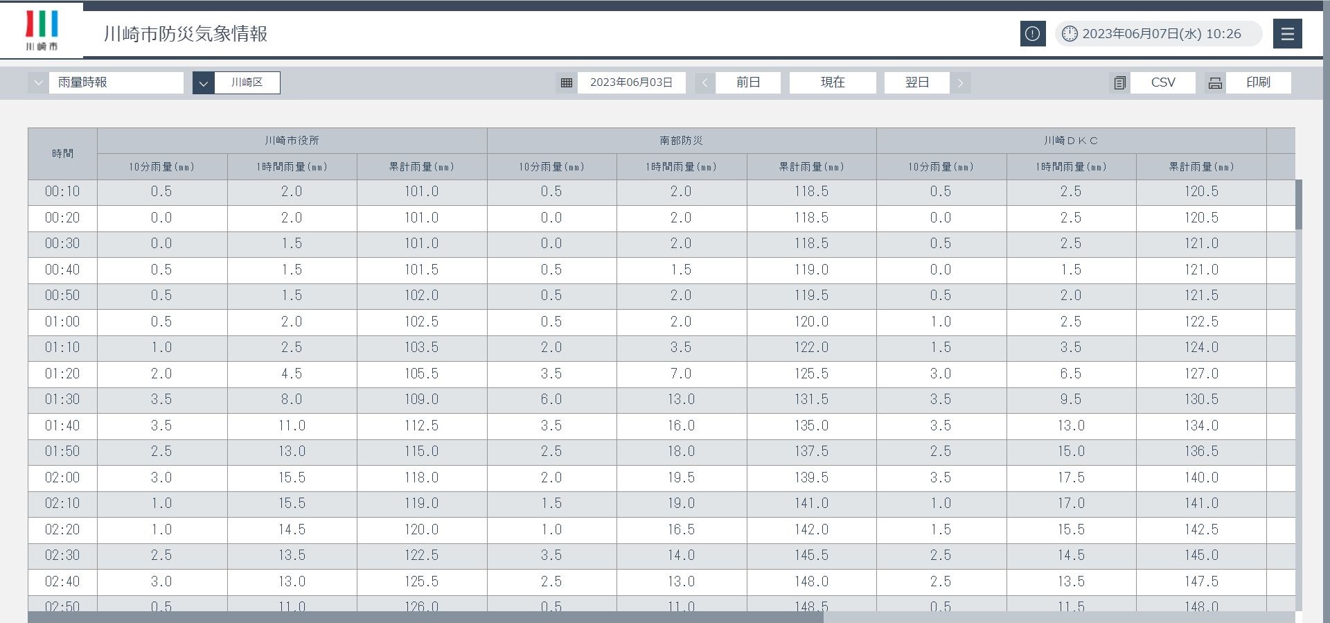Click the printer icon

(x=1215, y=82)
